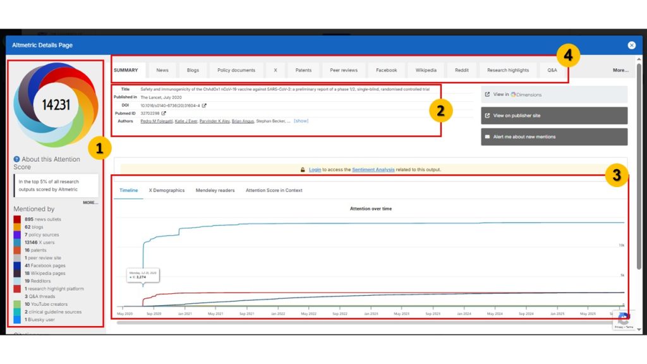Open the Q&A tab
Image resolution: width=647 pixels, height=364 pixels.
click(552, 70)
